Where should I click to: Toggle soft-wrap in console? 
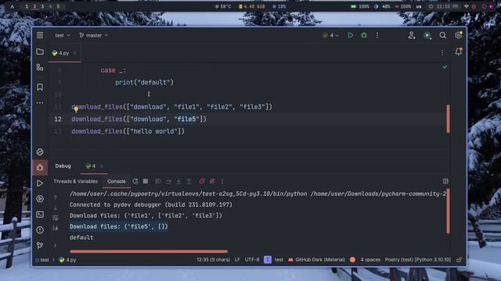56,218
